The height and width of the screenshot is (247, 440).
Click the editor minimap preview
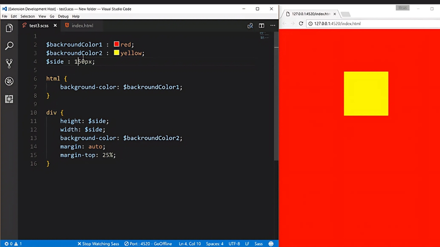[264, 35]
